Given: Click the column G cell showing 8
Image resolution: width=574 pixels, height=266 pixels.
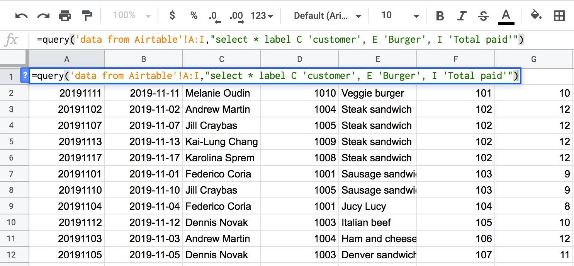Looking at the screenshot, I should 534,206.
